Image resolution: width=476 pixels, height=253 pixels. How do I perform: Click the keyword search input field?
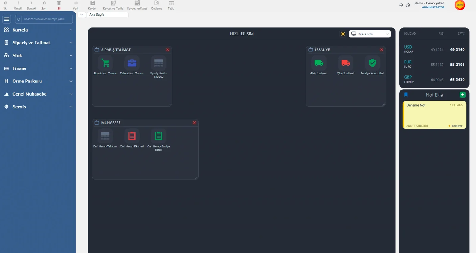click(x=44, y=19)
